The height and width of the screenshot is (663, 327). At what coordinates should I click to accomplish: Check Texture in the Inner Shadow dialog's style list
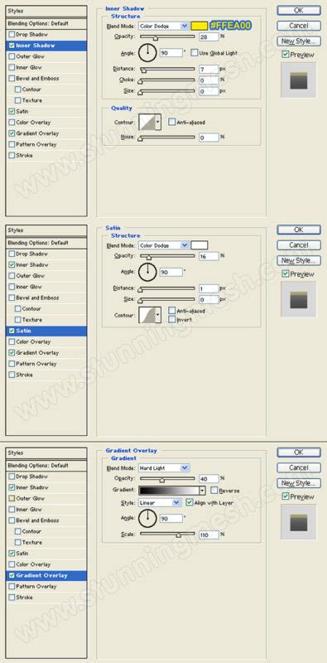[x=17, y=100]
